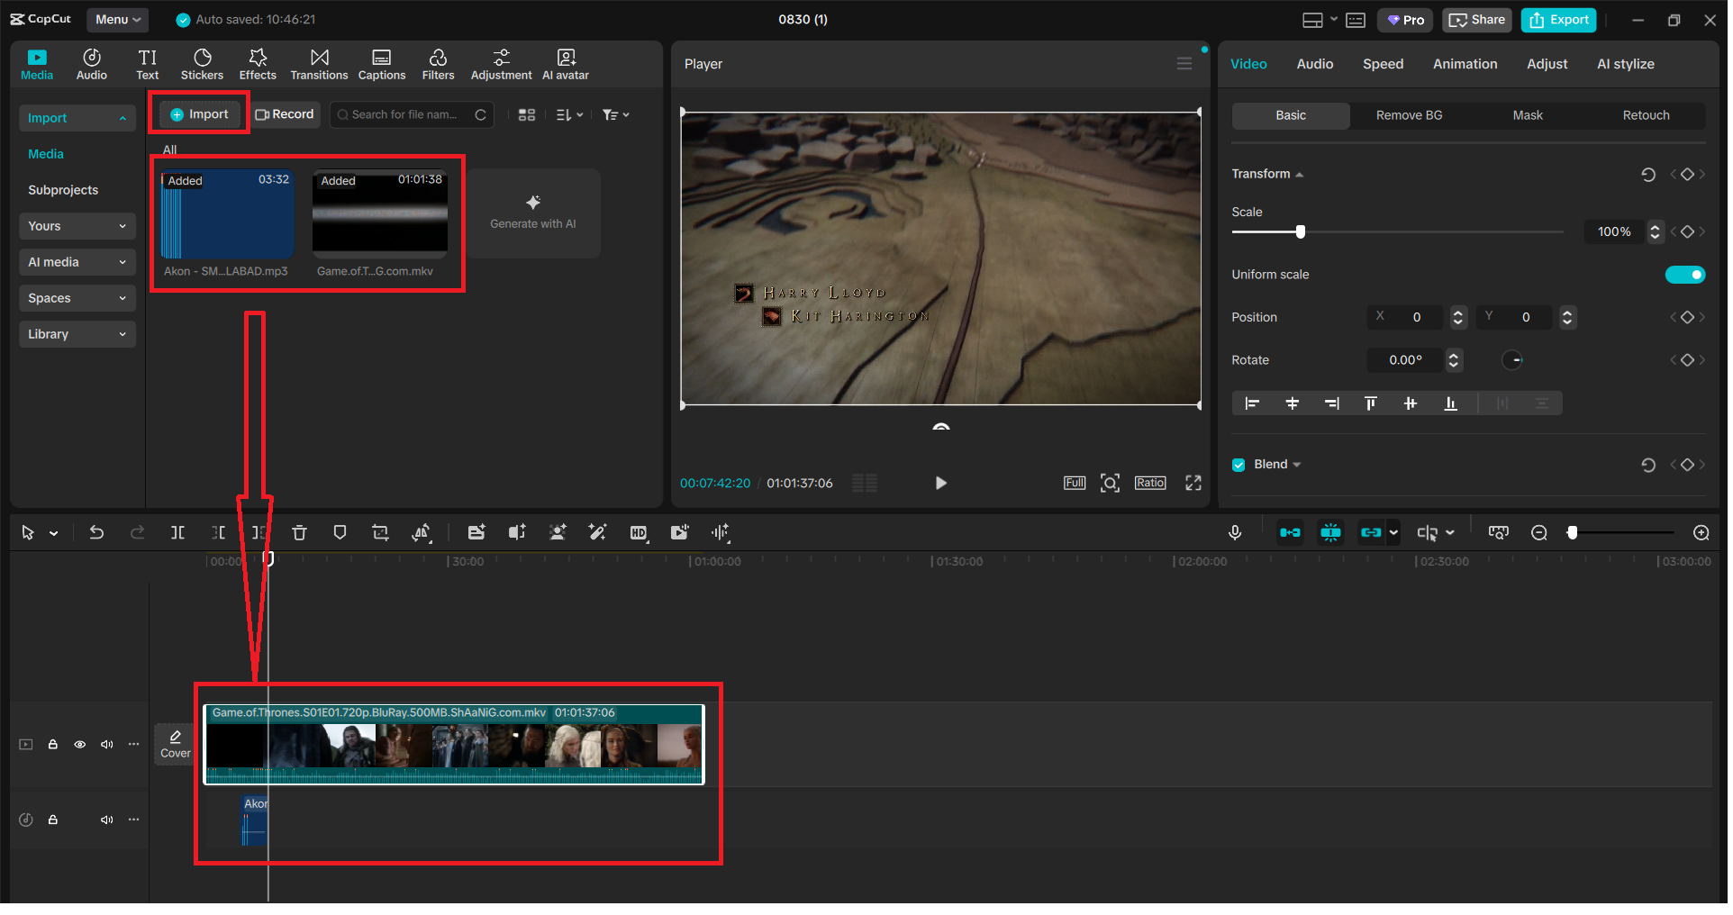The height and width of the screenshot is (915, 1733).
Task: Toggle the Uniform scale switch
Action: [x=1685, y=275]
